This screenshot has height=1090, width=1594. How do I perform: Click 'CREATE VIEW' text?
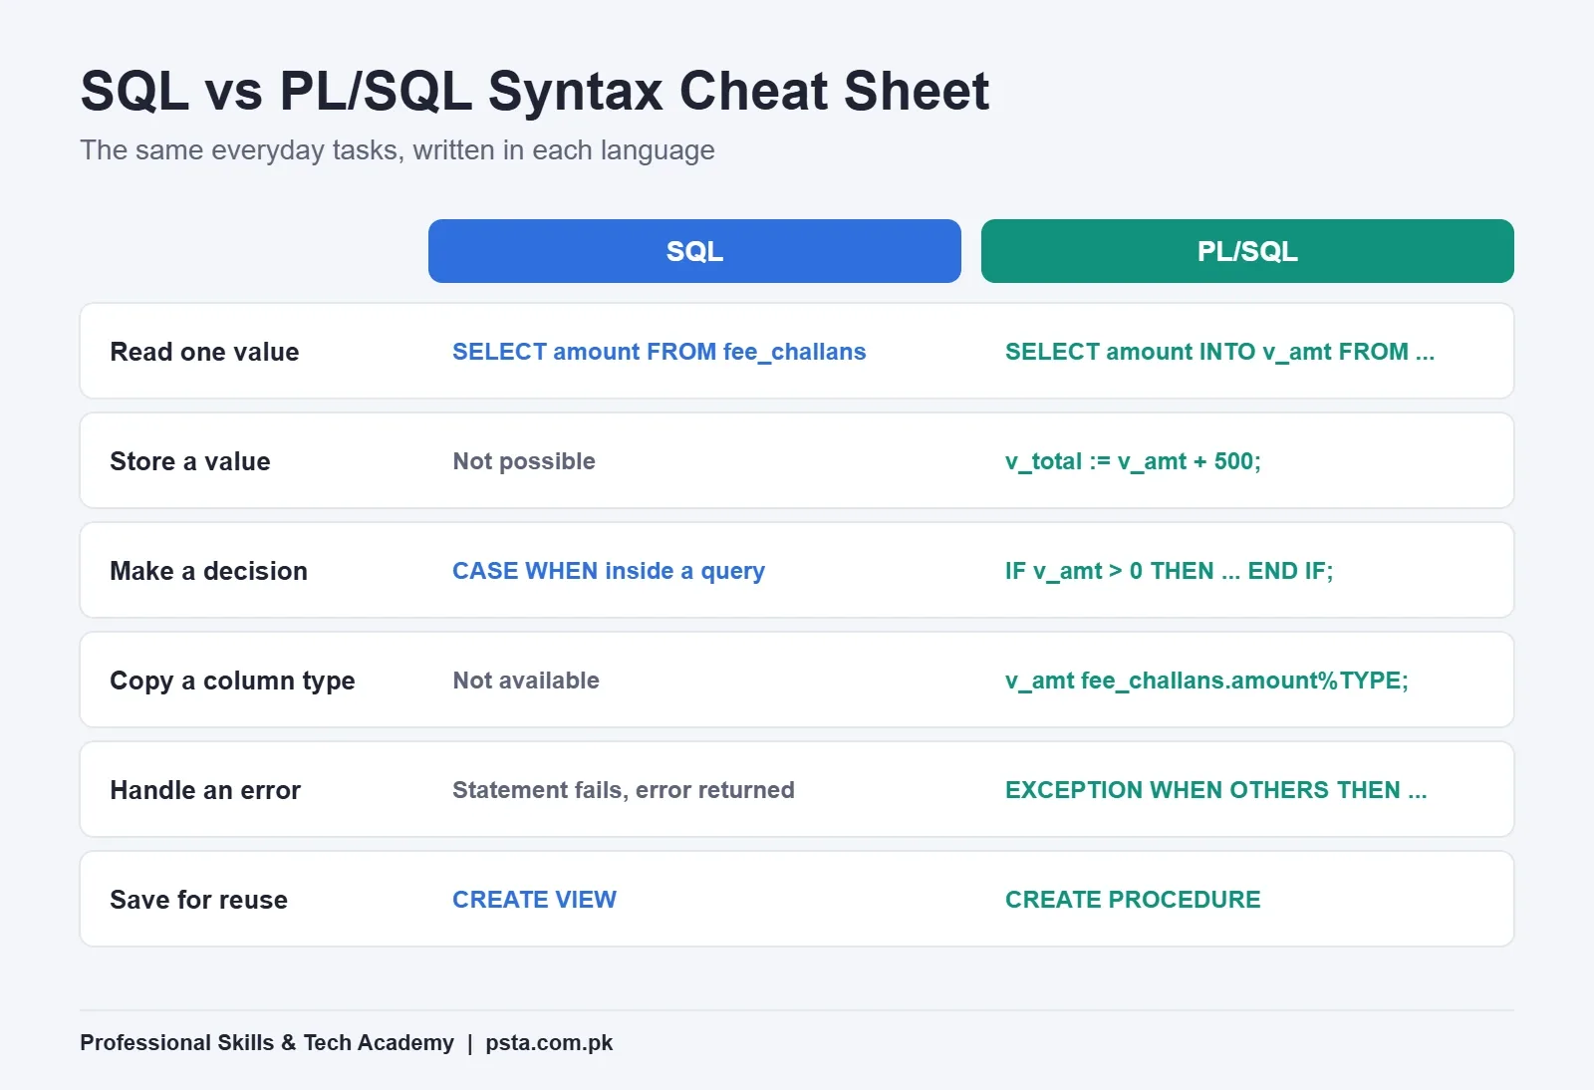click(534, 900)
